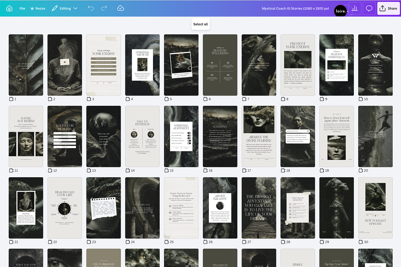Open page 8 Protect Your Energy thumbnail
401x267 pixels.
coord(298,65)
